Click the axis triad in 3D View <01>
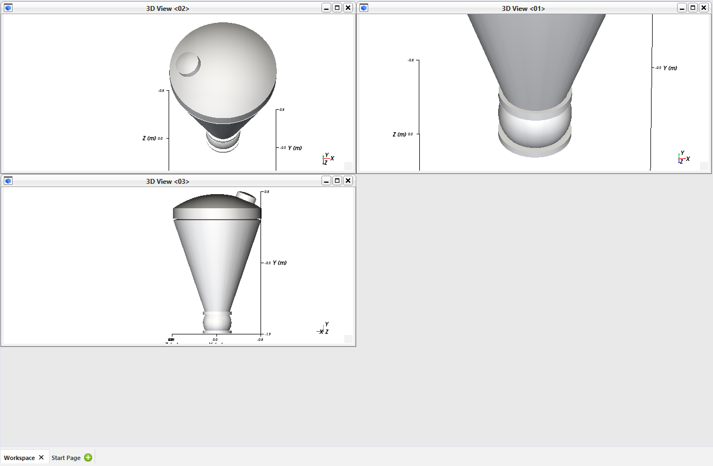The width and height of the screenshot is (713, 466). coord(683,158)
